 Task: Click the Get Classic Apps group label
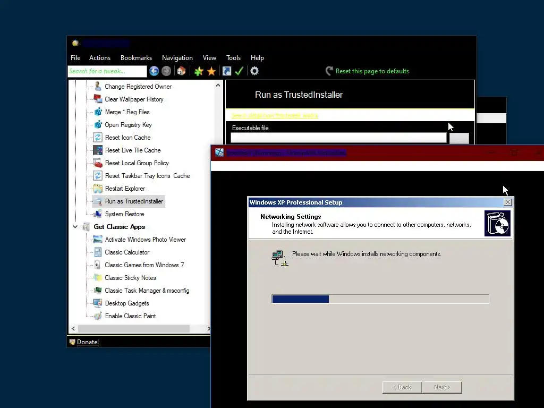point(120,226)
